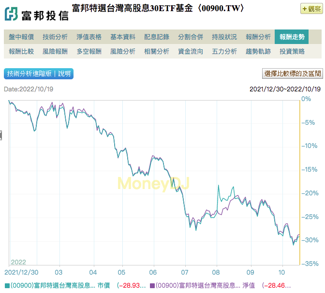Open 報酬比較 in second nav row

coord(21,51)
